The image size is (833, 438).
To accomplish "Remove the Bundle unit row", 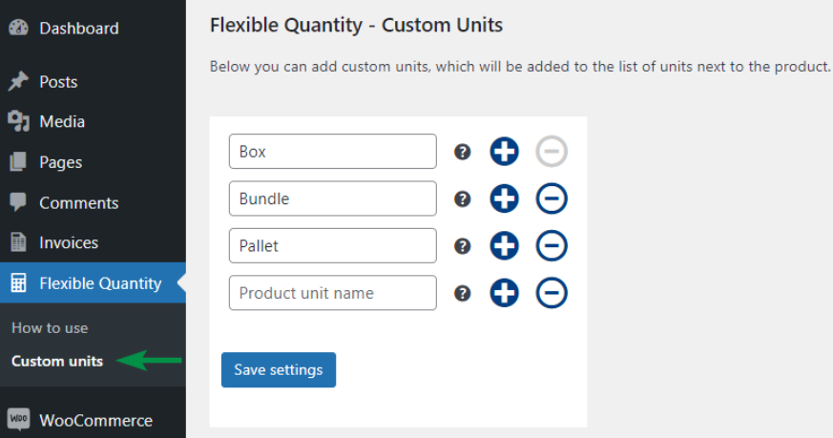I will tap(552, 198).
